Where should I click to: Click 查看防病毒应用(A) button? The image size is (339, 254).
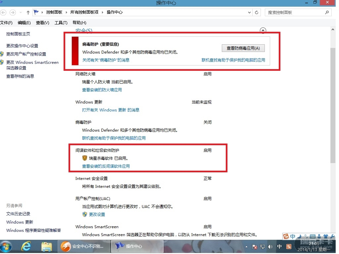point(243,48)
